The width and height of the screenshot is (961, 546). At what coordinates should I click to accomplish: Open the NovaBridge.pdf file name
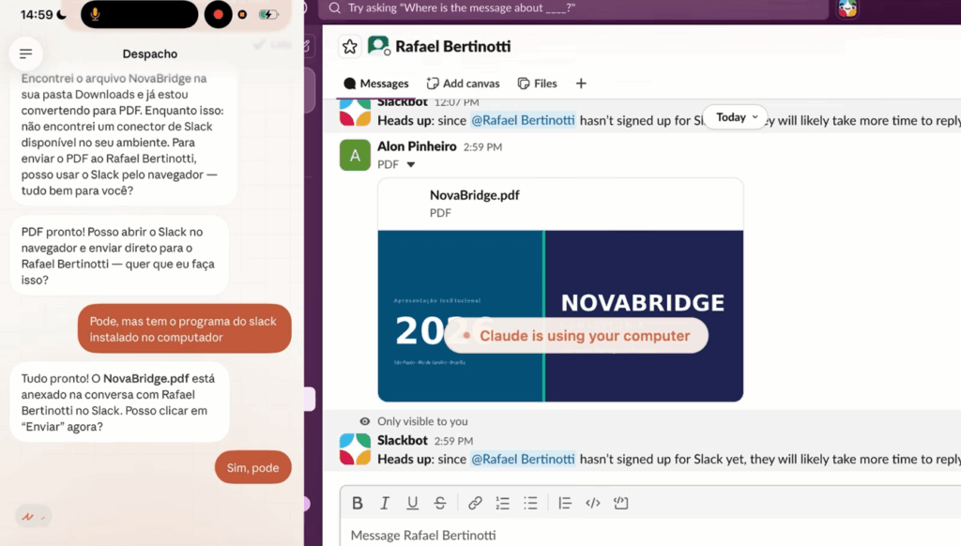click(x=474, y=195)
